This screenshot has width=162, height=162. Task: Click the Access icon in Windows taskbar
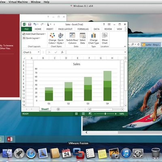pyautogui.click(x=10, y=139)
